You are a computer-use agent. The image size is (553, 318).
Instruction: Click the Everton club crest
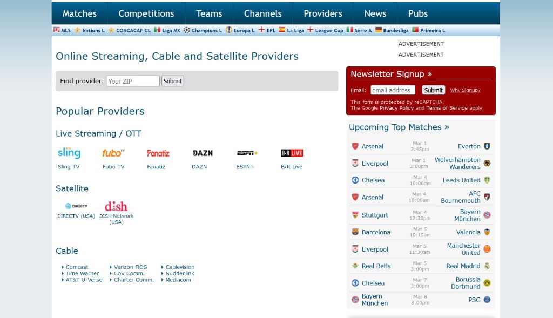pos(487,146)
